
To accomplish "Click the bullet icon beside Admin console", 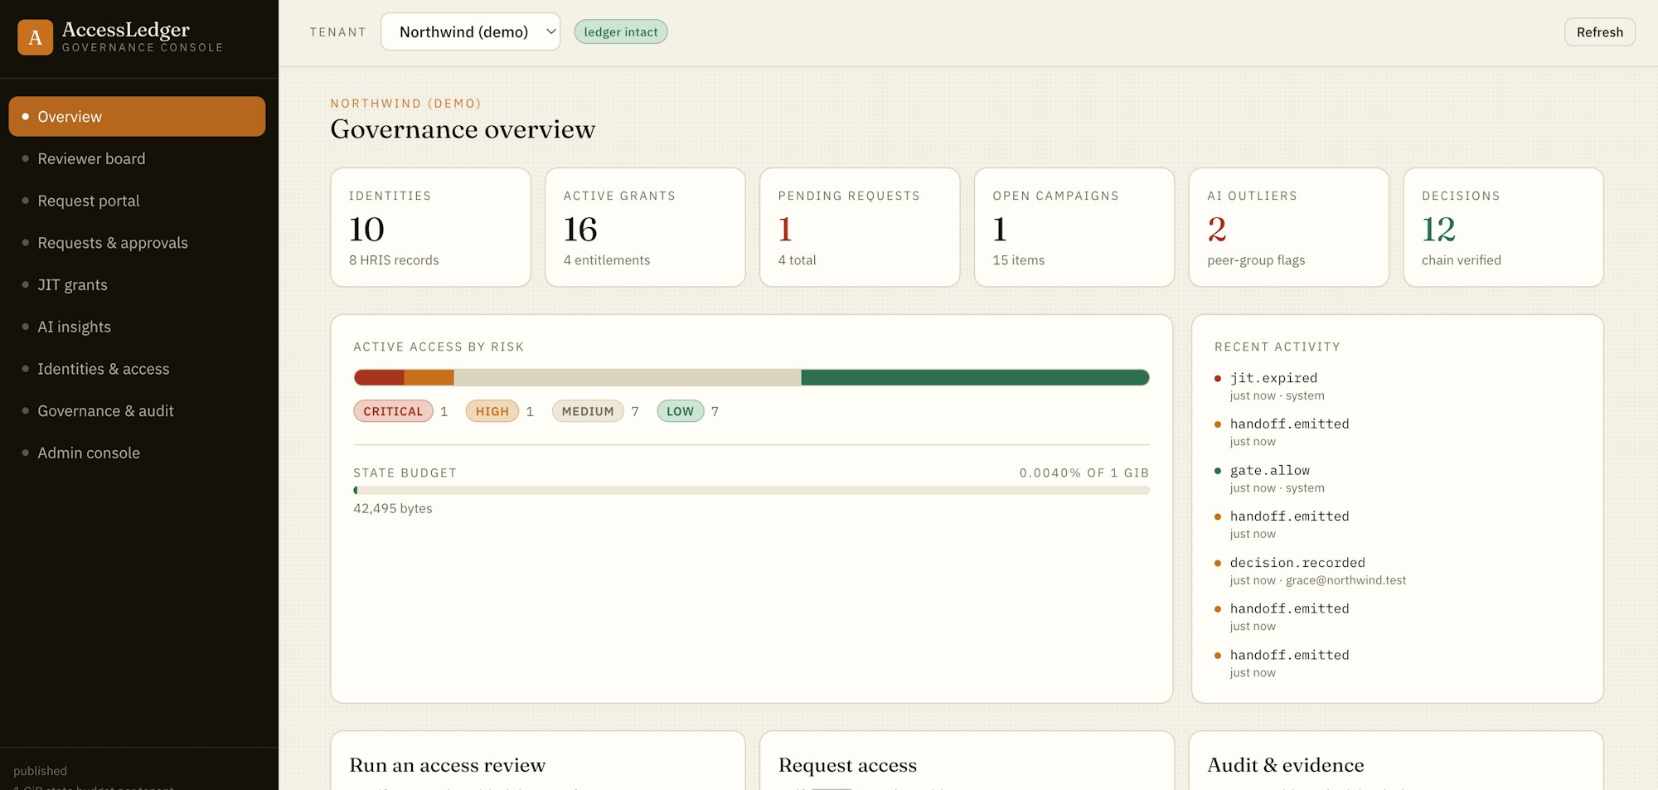I will point(25,453).
